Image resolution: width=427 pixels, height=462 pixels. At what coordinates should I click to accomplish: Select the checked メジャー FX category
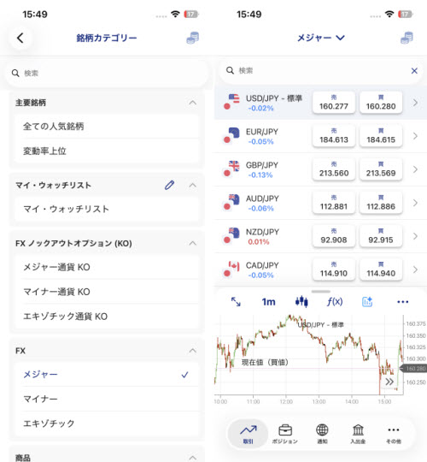coord(107,375)
